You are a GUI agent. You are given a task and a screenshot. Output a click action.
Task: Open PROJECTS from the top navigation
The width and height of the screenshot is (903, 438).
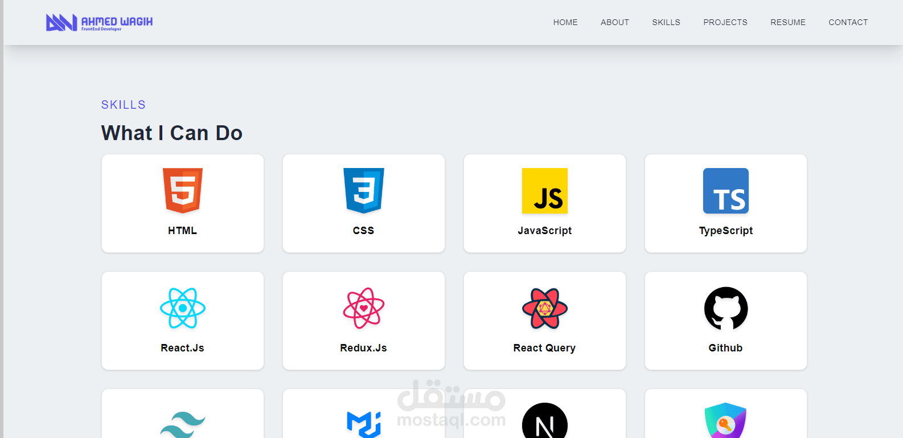[x=725, y=22]
